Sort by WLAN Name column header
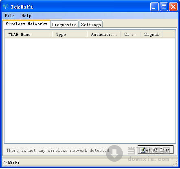The width and height of the screenshot is (180, 169). coord(29,34)
